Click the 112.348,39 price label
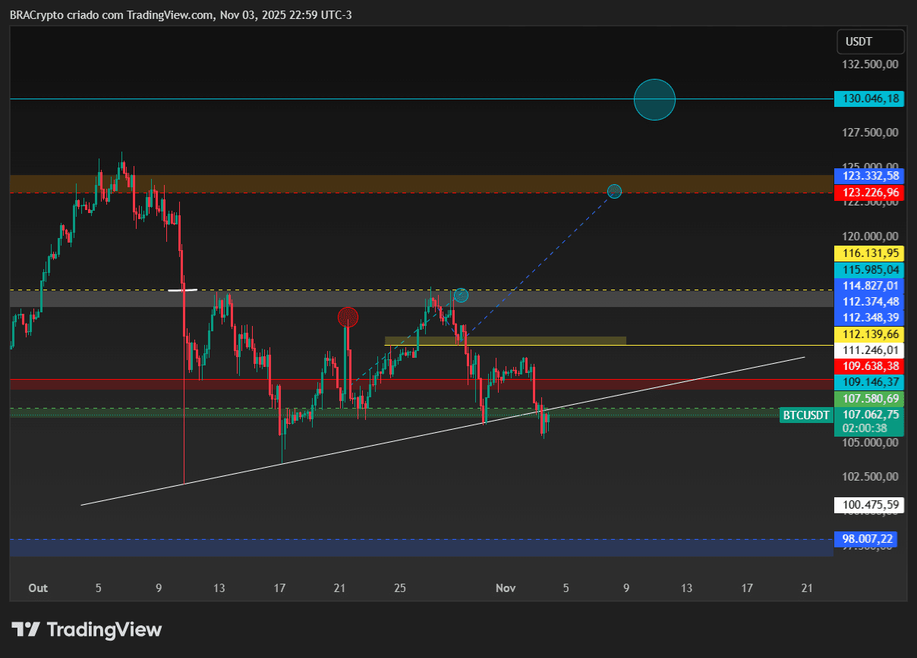Image resolution: width=917 pixels, height=658 pixels. coord(869,317)
